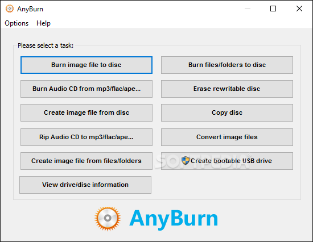Click the large AnyBurn disc logo
Viewport: 313px width, 242px height.
108,219
